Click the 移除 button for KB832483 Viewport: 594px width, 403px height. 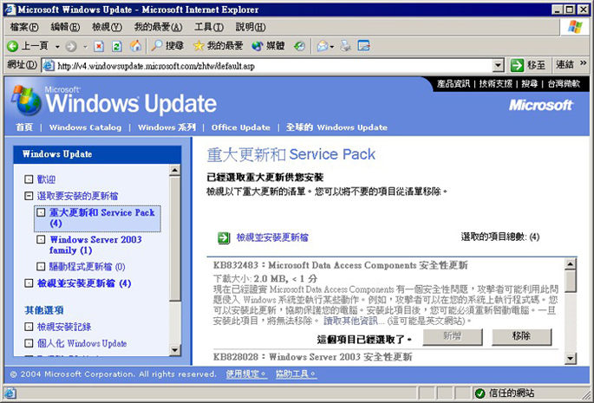pyautogui.click(x=522, y=336)
